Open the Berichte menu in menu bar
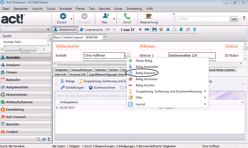 tap(104, 9)
